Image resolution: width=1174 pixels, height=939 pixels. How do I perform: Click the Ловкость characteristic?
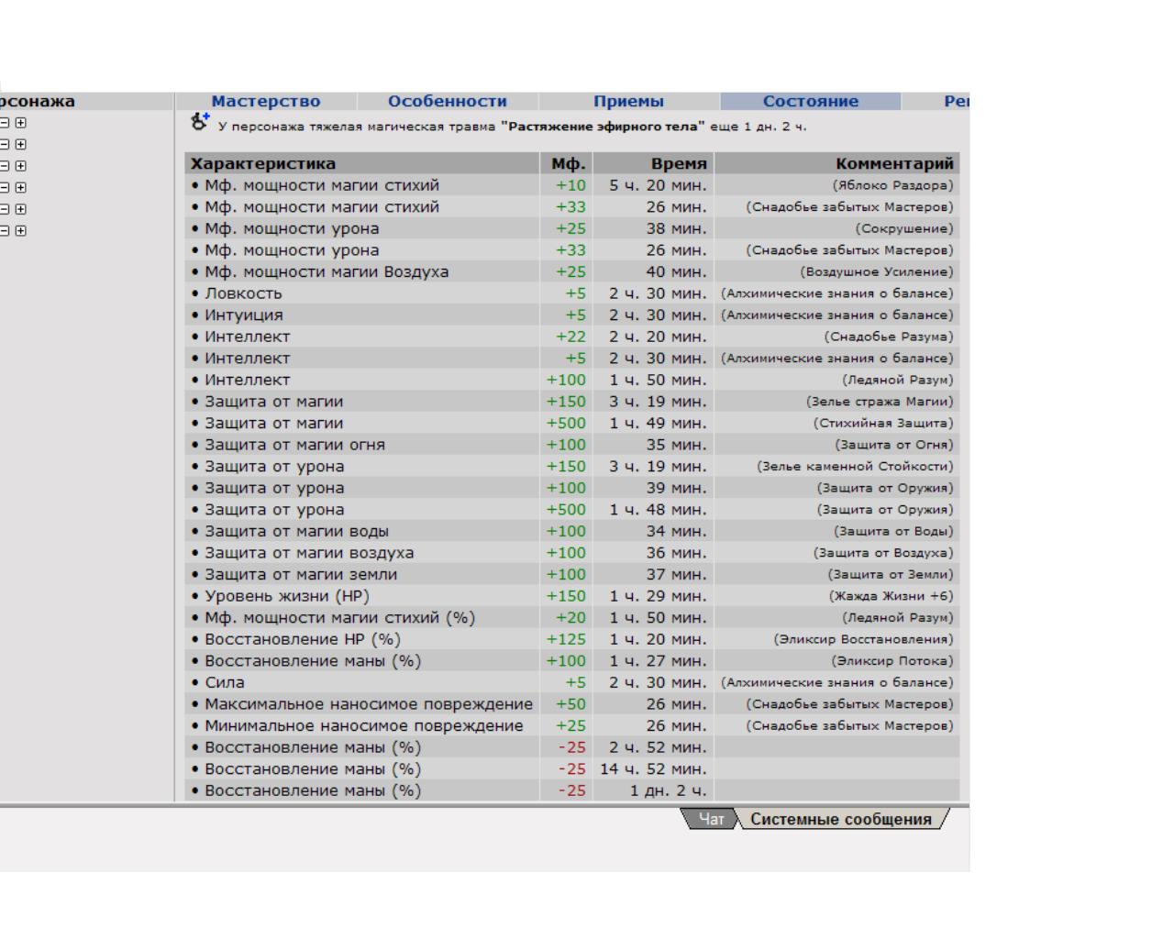pos(243,293)
